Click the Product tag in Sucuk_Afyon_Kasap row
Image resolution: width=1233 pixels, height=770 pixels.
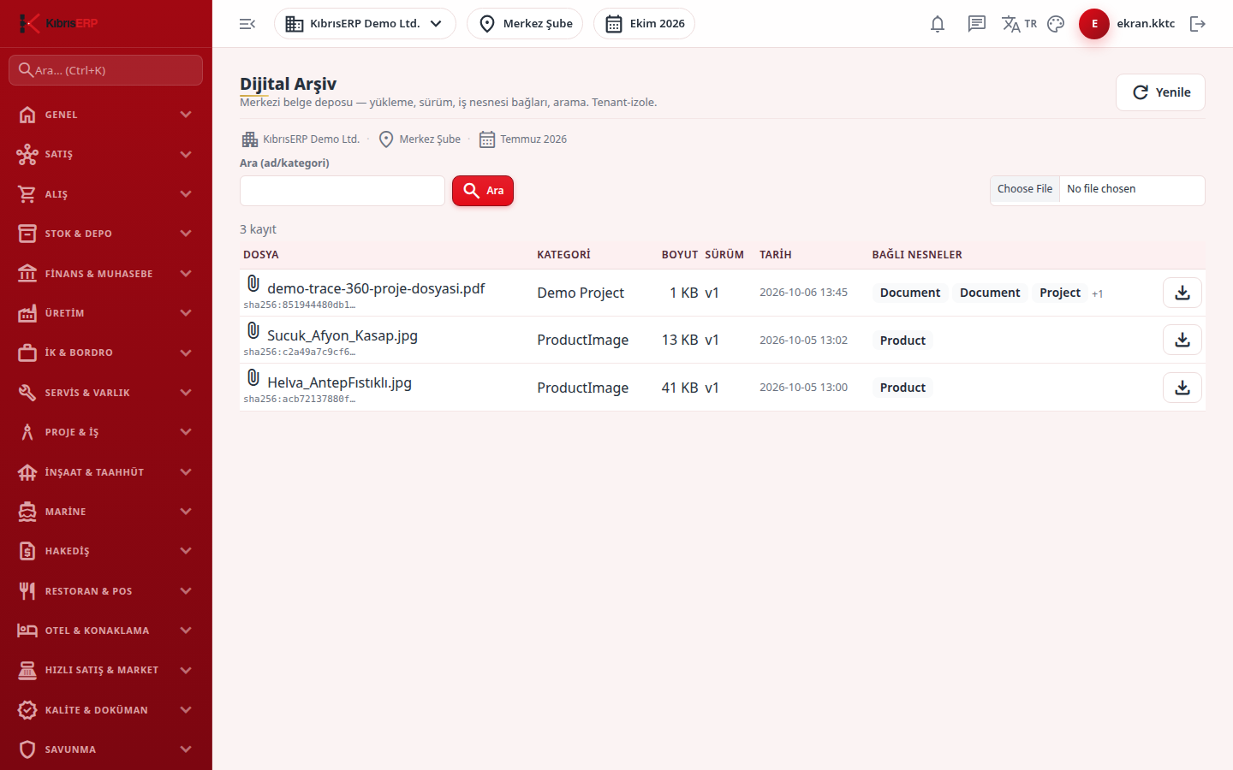coord(902,341)
